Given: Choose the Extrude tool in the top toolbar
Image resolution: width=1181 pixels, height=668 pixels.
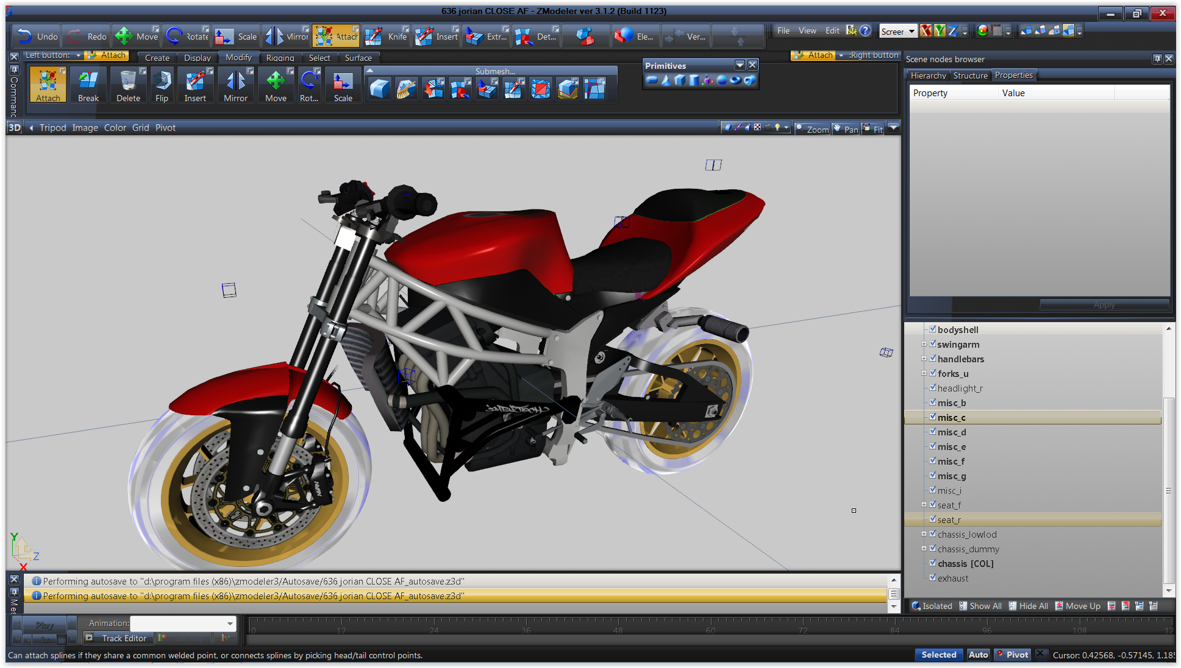Looking at the screenshot, I should (486, 37).
